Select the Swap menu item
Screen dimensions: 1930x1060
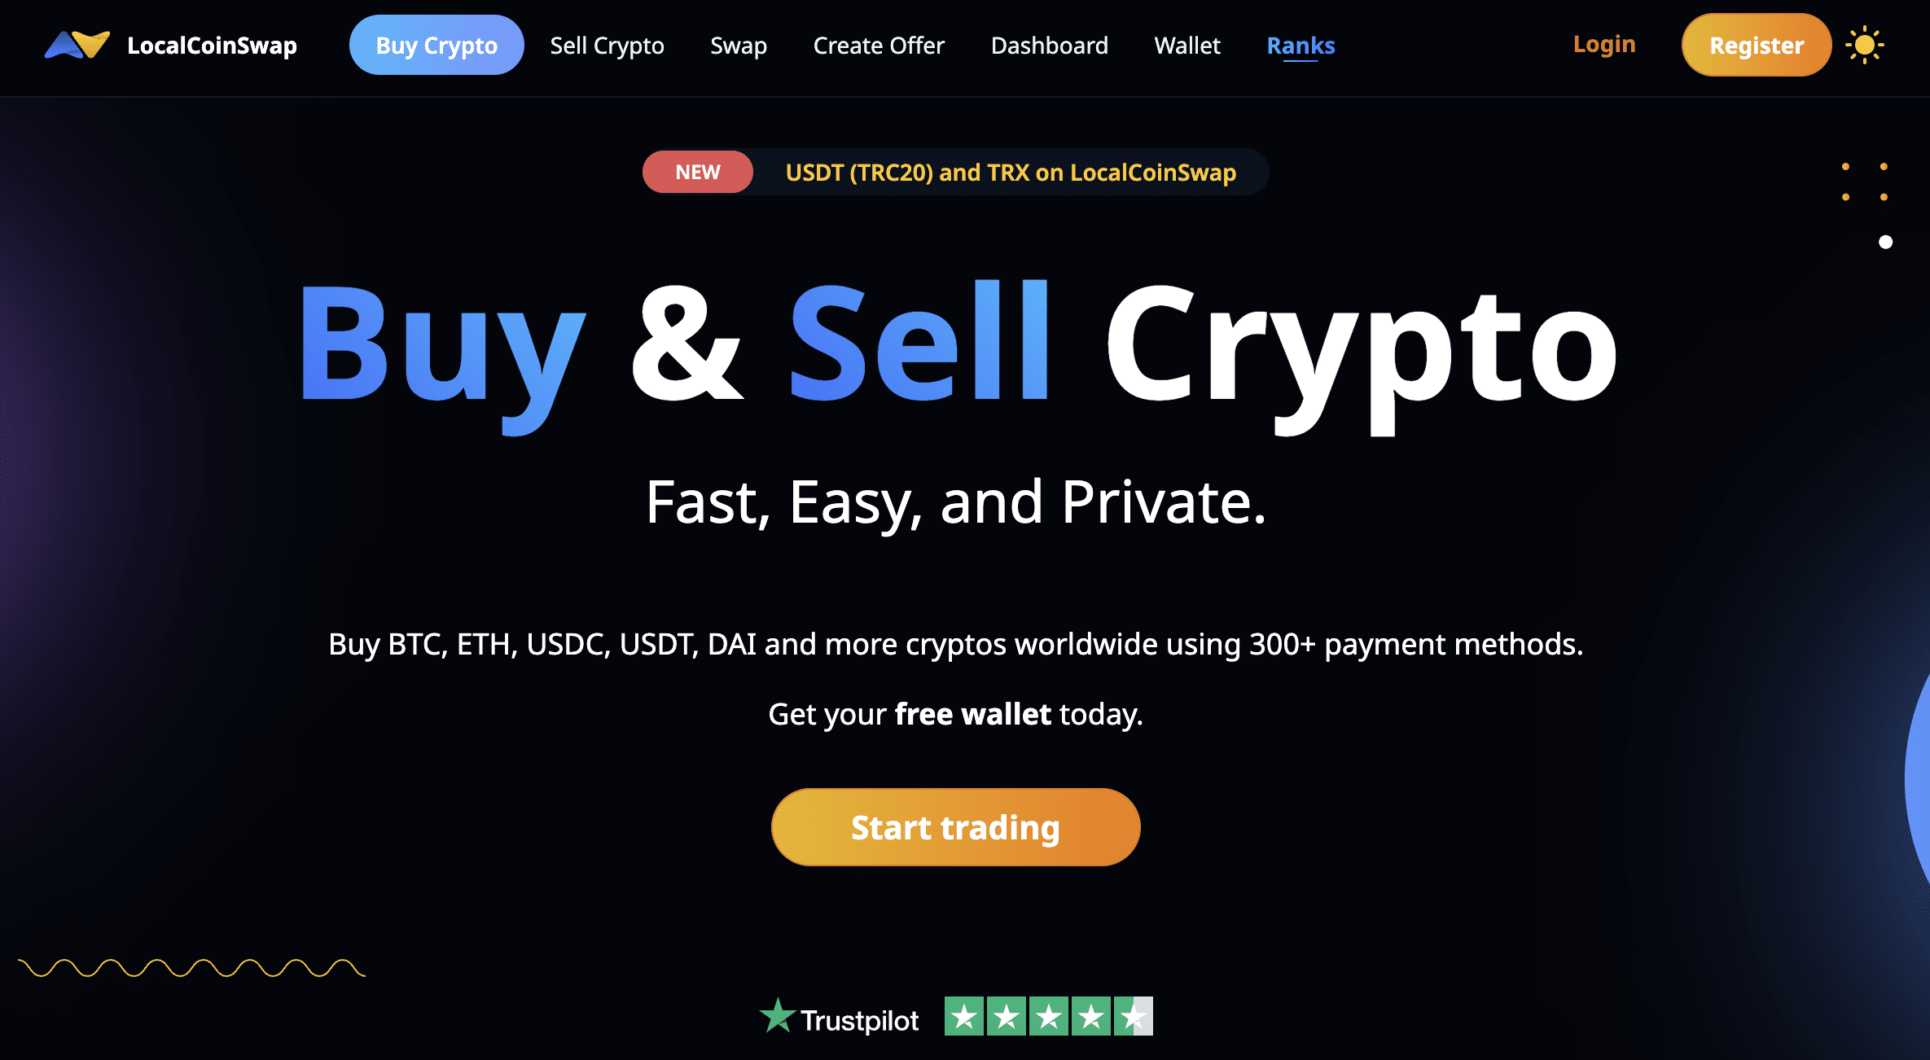coord(739,46)
